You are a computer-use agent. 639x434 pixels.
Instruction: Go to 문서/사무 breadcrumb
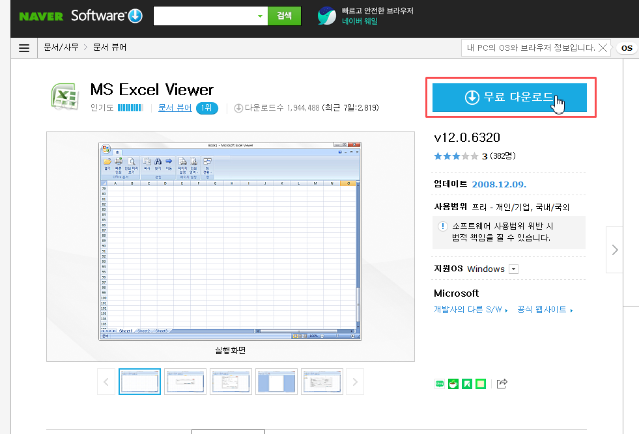click(61, 47)
